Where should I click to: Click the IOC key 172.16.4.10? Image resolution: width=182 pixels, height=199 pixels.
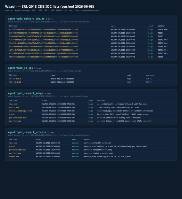(15, 82)
